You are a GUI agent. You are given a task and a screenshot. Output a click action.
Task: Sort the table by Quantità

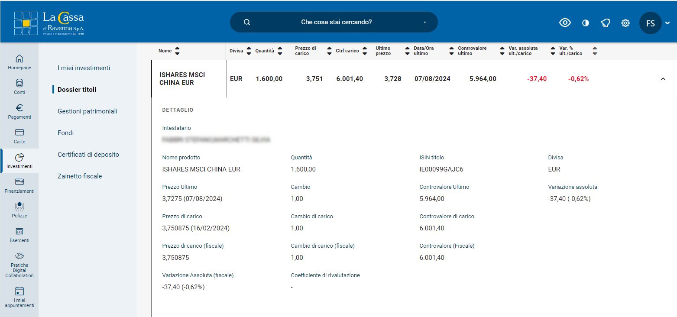[x=280, y=51]
